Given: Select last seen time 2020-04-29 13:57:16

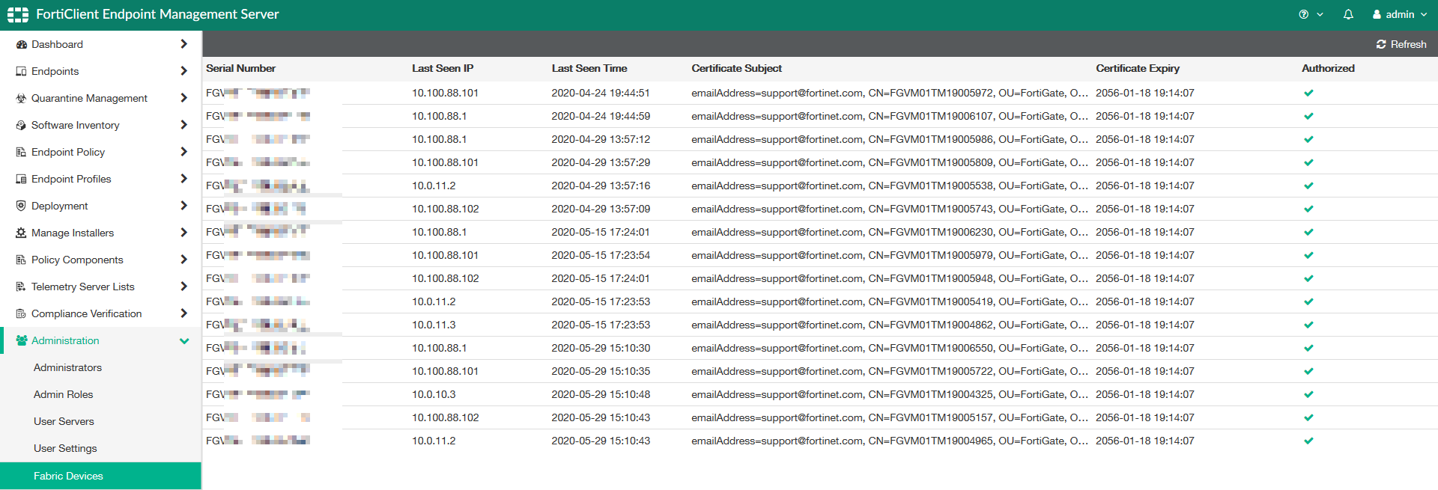Looking at the screenshot, I should (601, 186).
